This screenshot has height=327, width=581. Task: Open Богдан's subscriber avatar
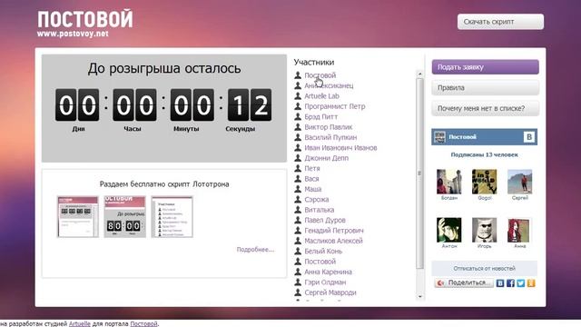coord(449,182)
